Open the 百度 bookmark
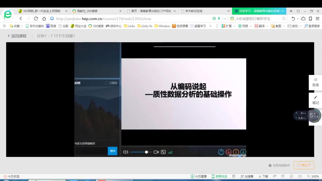 (x=51, y=26)
